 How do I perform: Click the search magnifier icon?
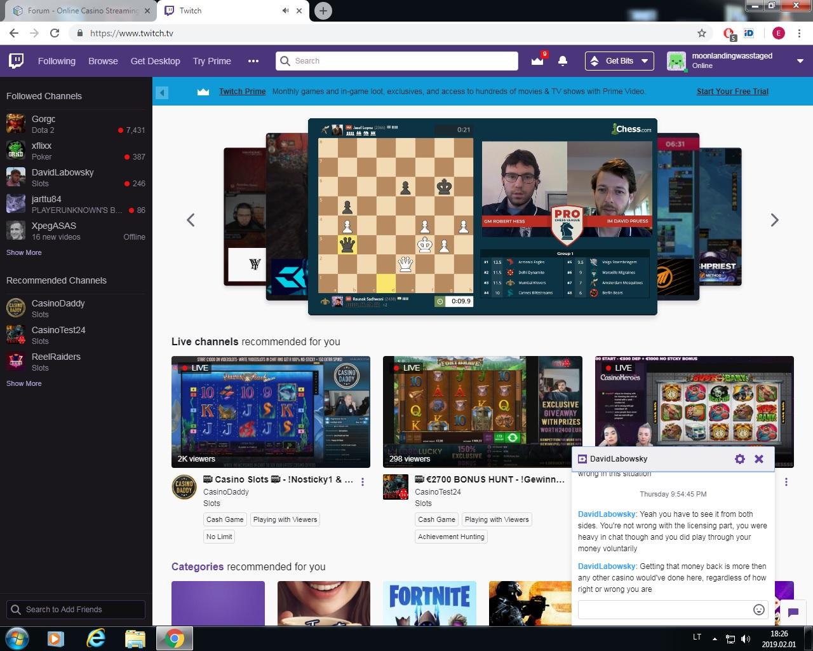[x=285, y=61]
